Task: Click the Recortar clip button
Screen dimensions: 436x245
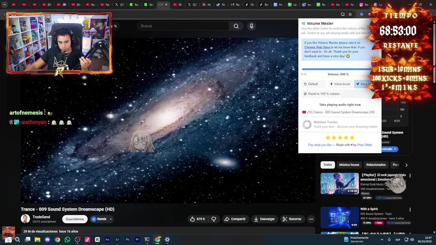Action: [x=292, y=219]
